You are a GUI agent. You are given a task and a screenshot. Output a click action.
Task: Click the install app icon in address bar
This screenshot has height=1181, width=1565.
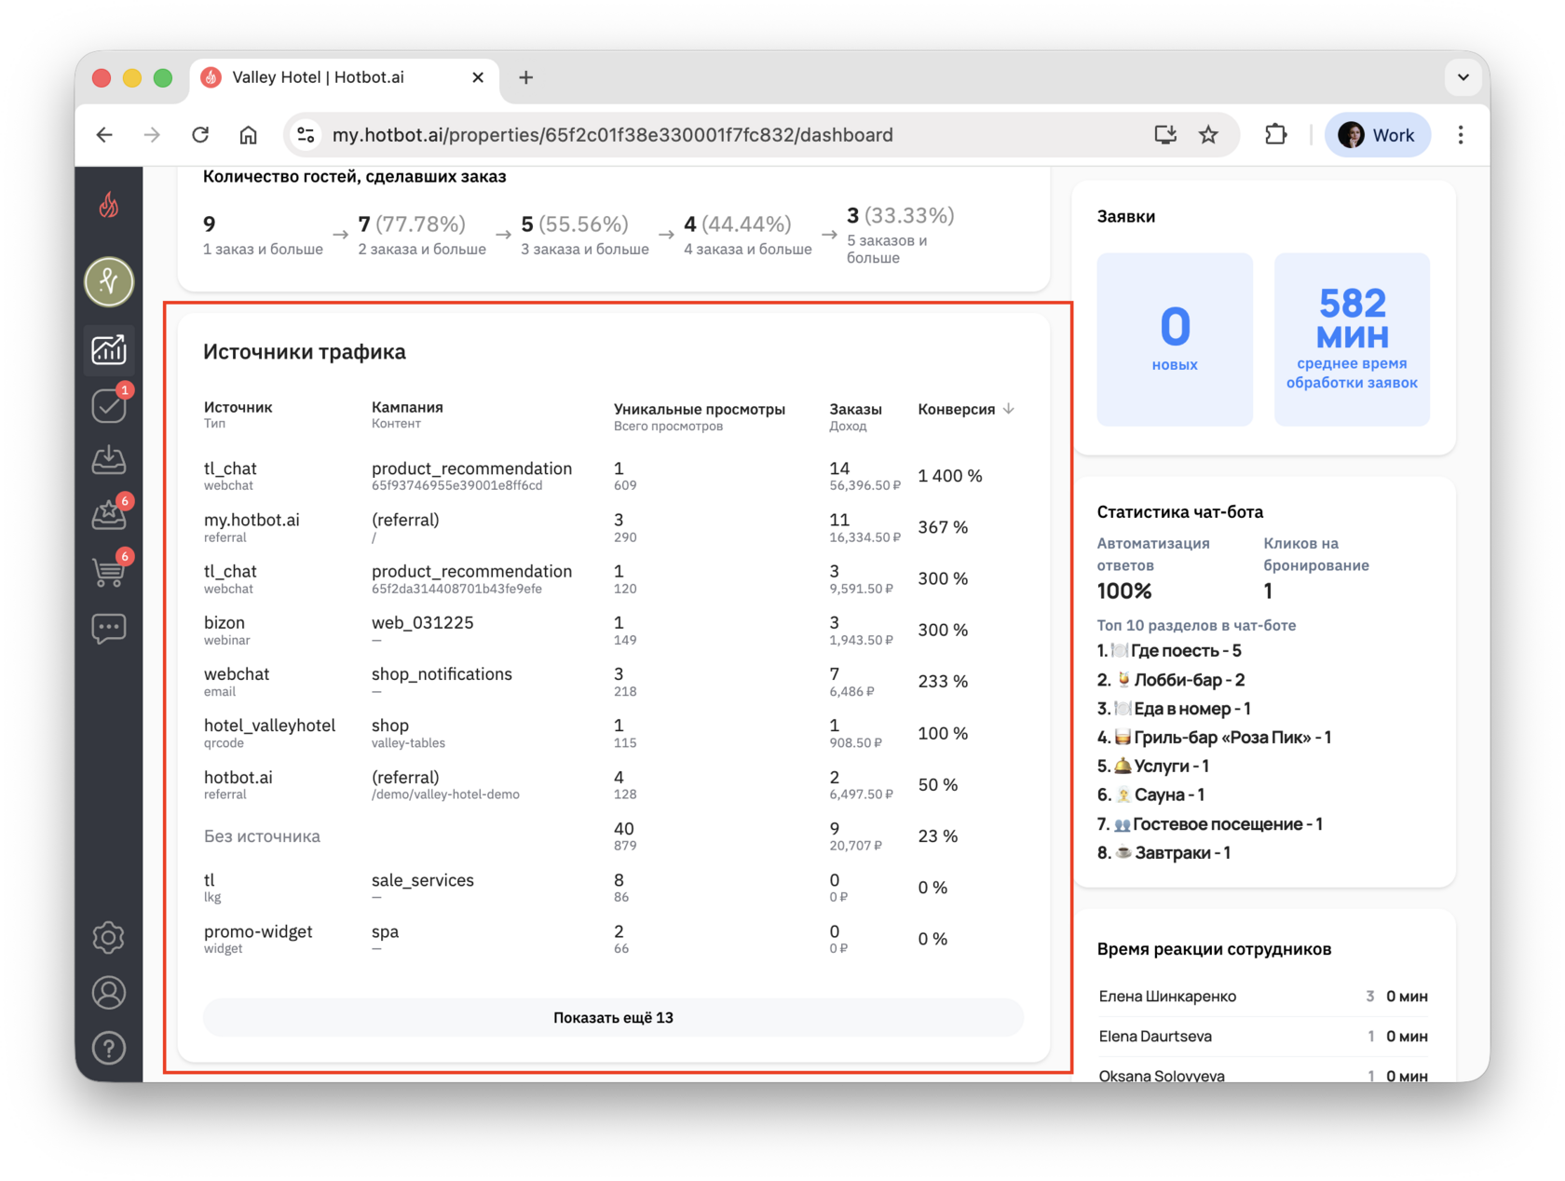[x=1165, y=135]
